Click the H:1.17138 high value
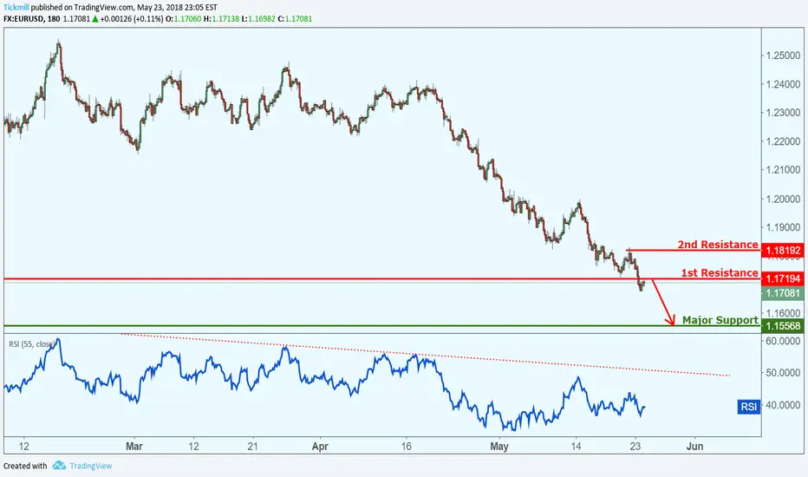This screenshot has height=477, width=808. click(222, 18)
